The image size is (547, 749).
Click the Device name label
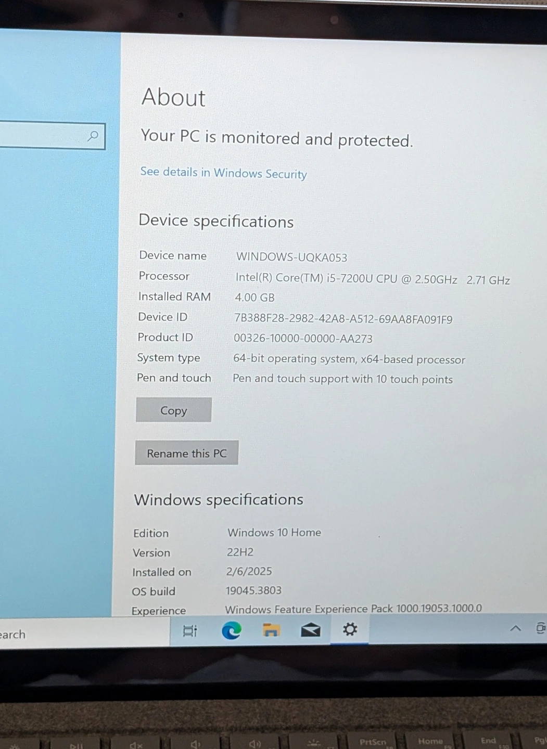click(x=173, y=255)
